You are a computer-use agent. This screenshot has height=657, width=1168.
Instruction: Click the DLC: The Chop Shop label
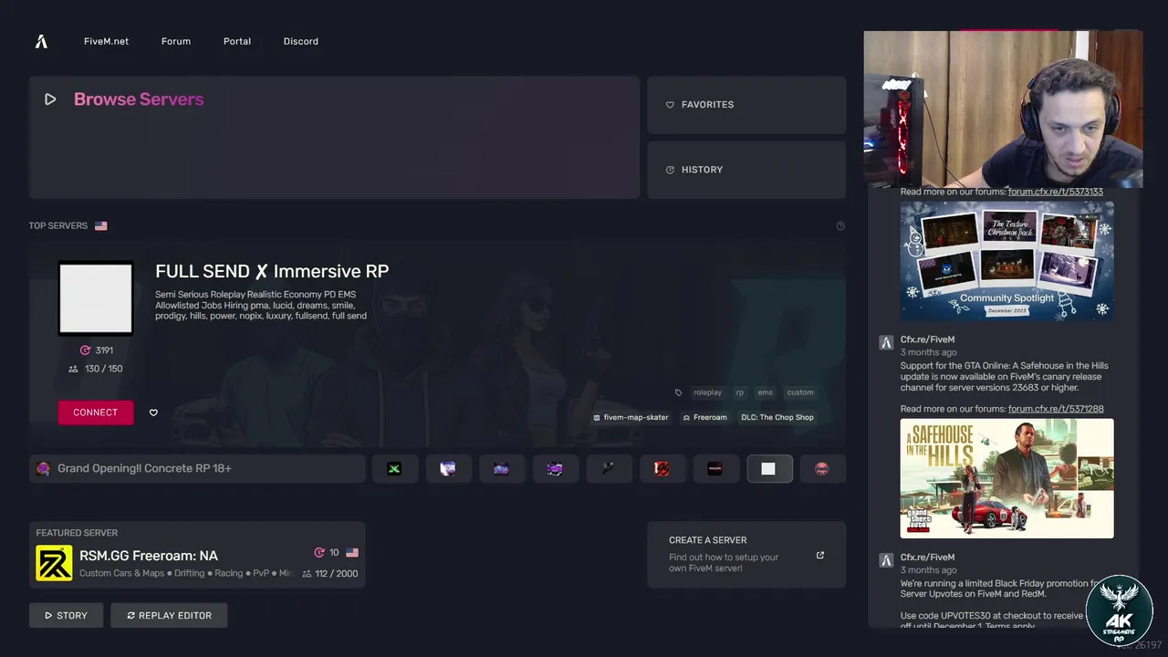tap(777, 417)
